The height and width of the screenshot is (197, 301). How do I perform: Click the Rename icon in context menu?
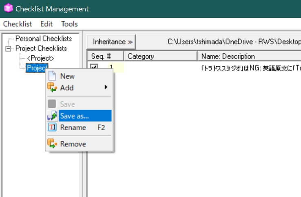[52, 127]
